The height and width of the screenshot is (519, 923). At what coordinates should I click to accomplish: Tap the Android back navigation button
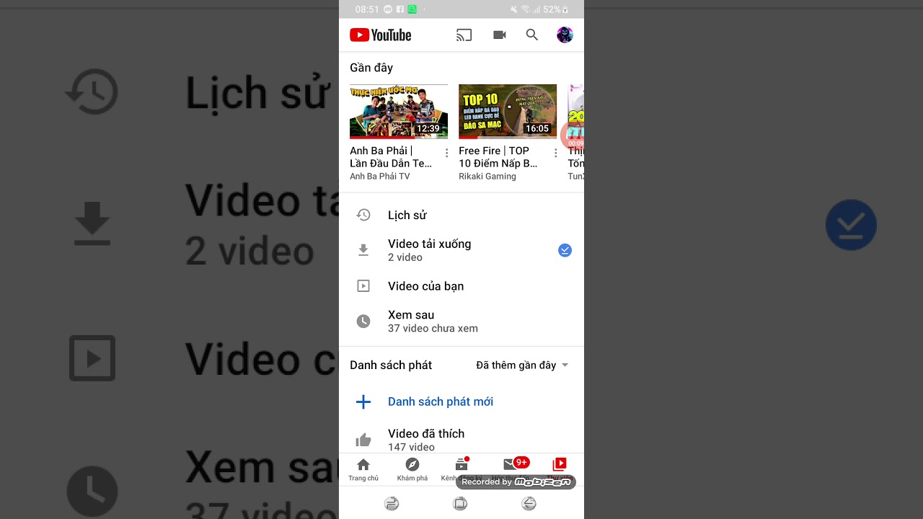pyautogui.click(x=529, y=504)
